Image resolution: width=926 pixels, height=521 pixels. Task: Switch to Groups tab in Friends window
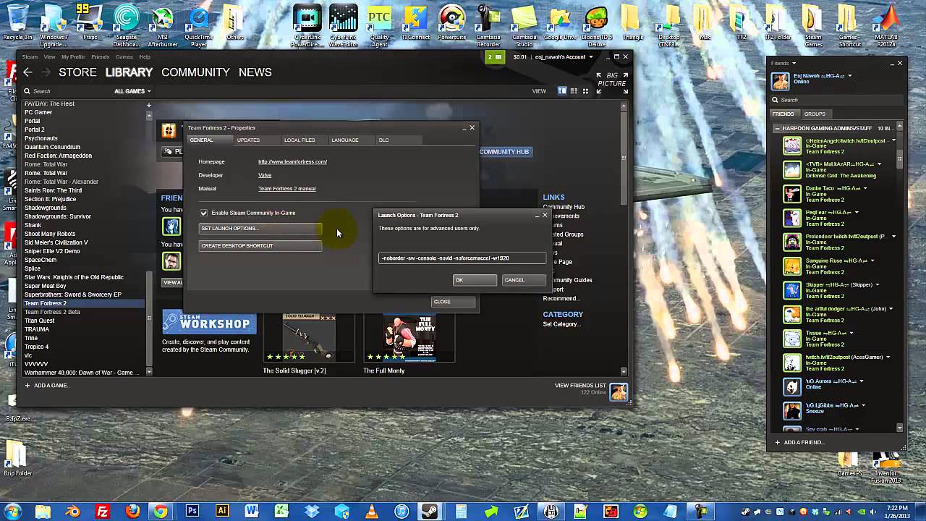[x=815, y=114]
